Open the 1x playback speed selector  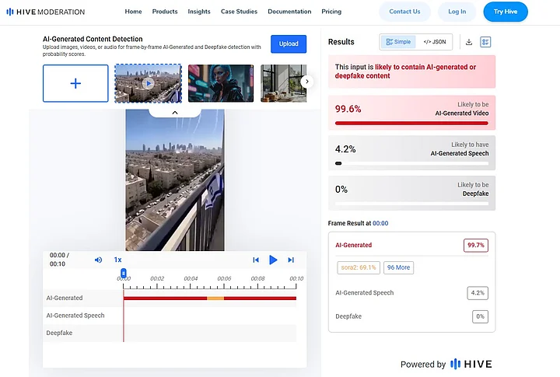pyautogui.click(x=117, y=260)
